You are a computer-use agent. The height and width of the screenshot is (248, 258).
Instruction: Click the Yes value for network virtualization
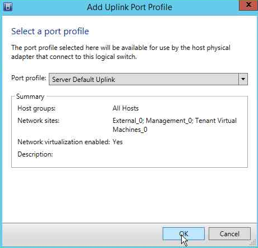tap(118, 142)
